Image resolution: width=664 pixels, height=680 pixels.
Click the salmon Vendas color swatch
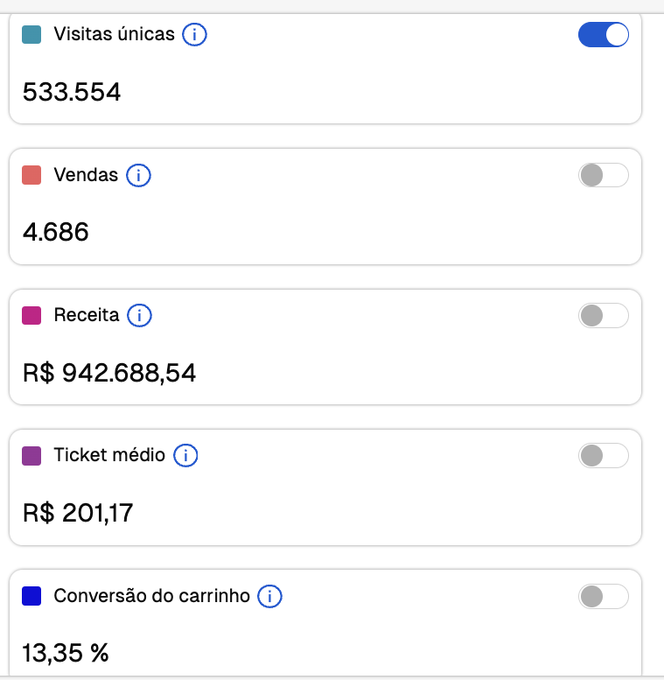click(31, 175)
